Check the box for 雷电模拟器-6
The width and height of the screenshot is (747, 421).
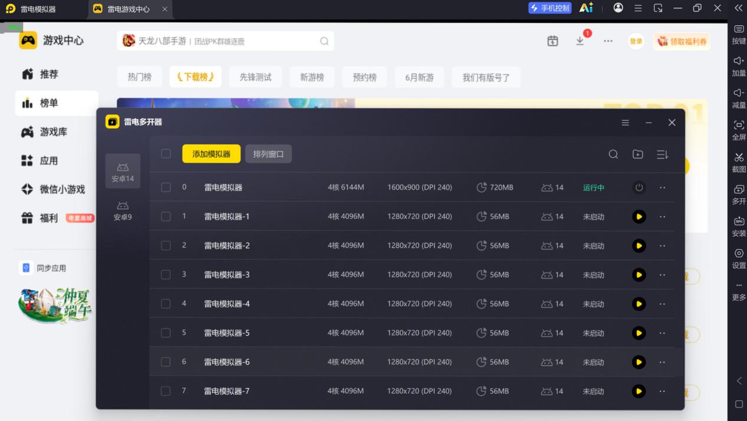(x=166, y=362)
